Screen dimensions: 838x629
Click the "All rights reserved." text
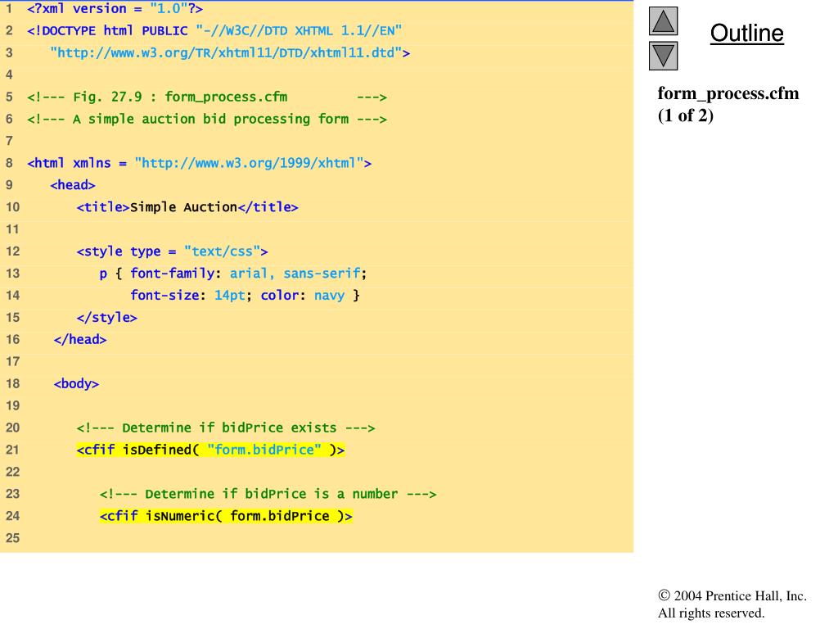711,613
